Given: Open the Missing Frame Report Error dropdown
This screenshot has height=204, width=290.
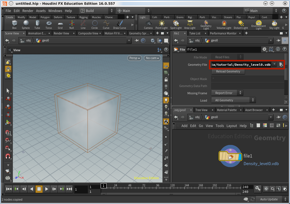Looking at the screenshot, I should pyautogui.click(x=227, y=93).
